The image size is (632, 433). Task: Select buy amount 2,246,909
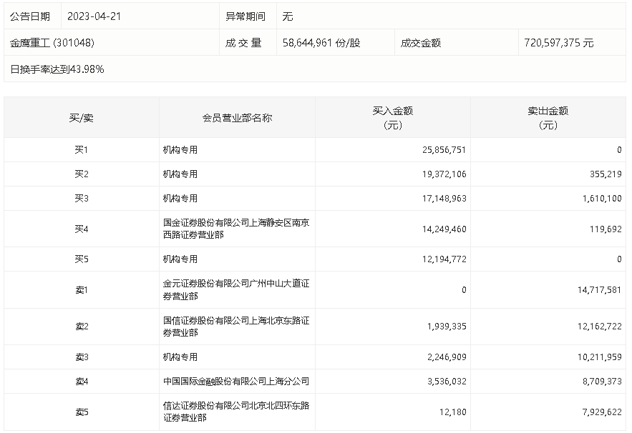pyautogui.click(x=447, y=357)
